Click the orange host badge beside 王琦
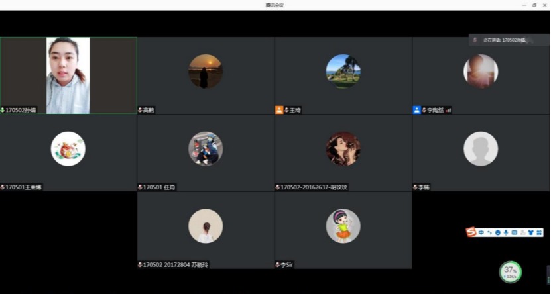 pos(279,110)
